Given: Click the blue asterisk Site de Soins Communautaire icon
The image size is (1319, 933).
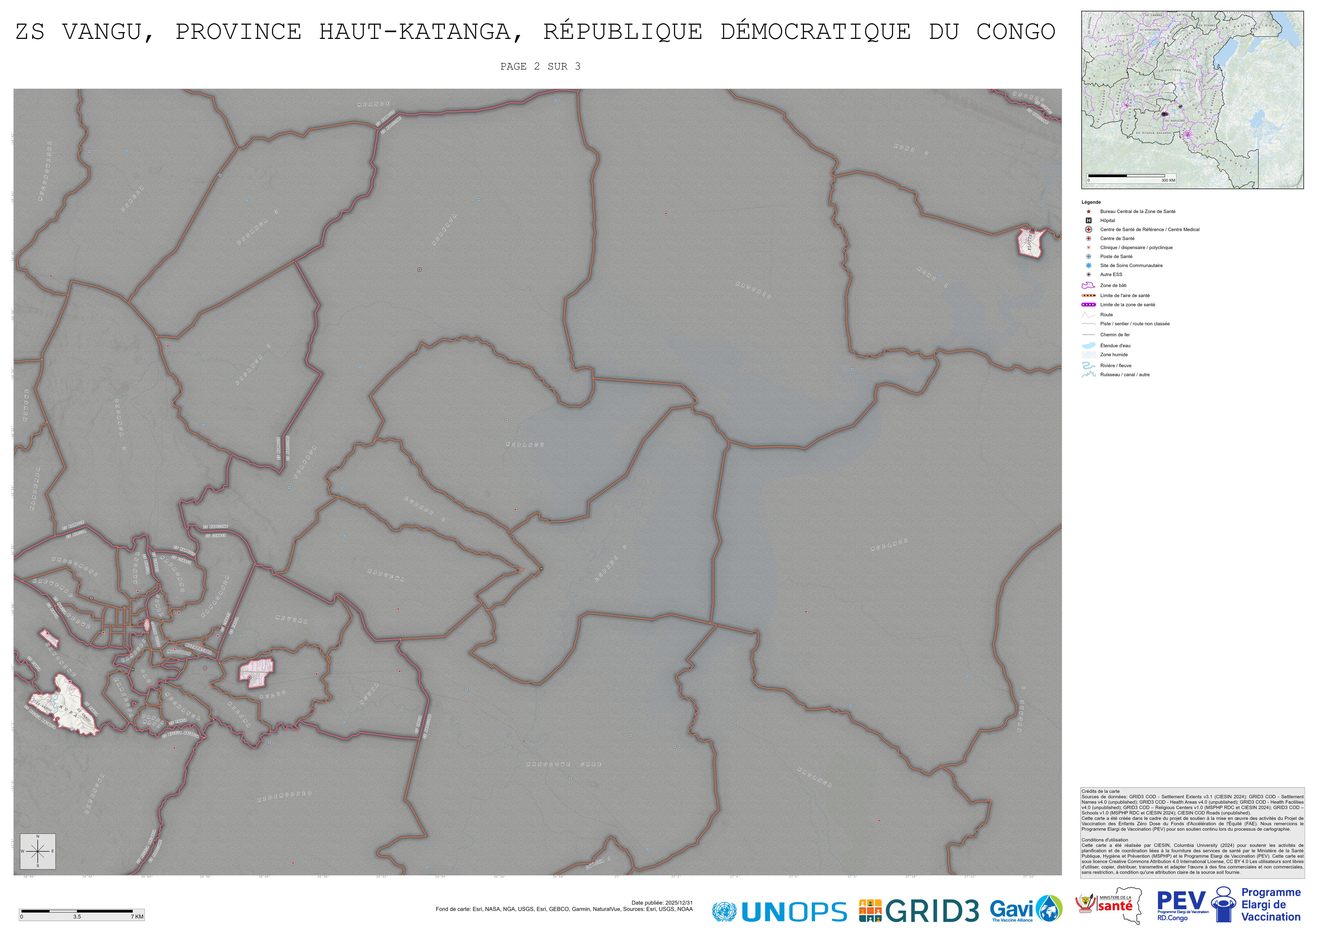Looking at the screenshot, I should point(1088,265).
